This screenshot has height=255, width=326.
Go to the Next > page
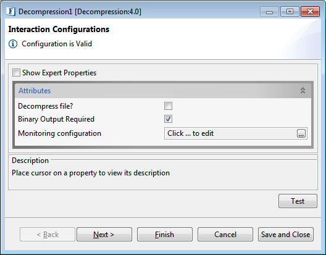click(x=104, y=235)
